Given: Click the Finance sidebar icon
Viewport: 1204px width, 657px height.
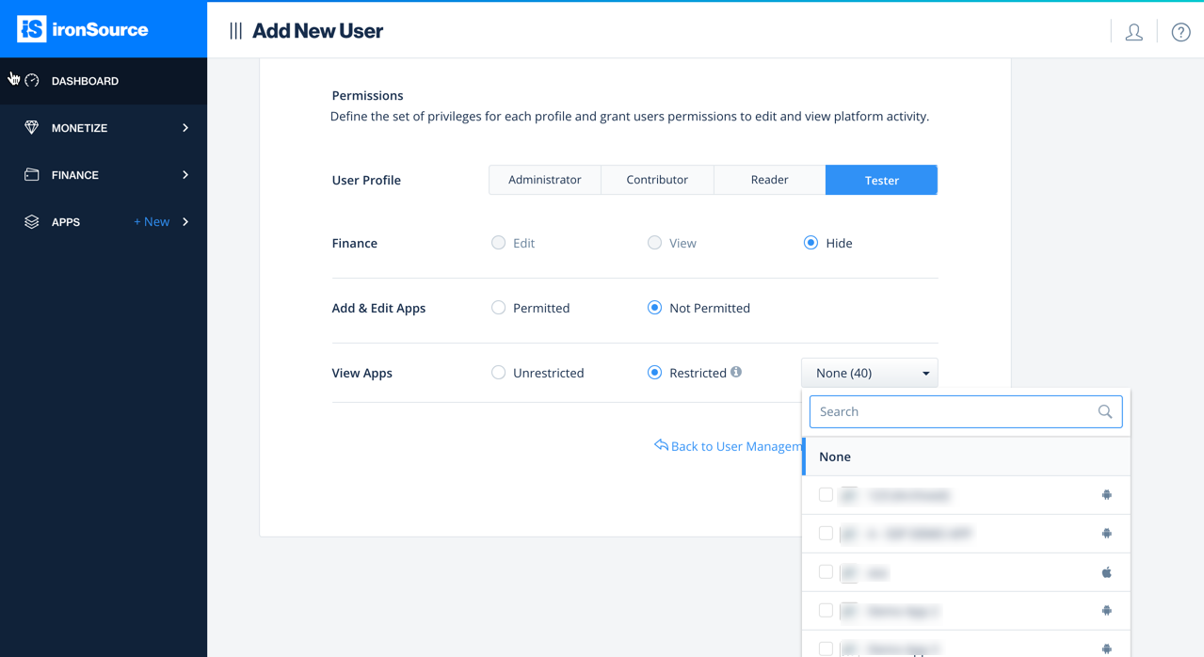Looking at the screenshot, I should tap(31, 174).
